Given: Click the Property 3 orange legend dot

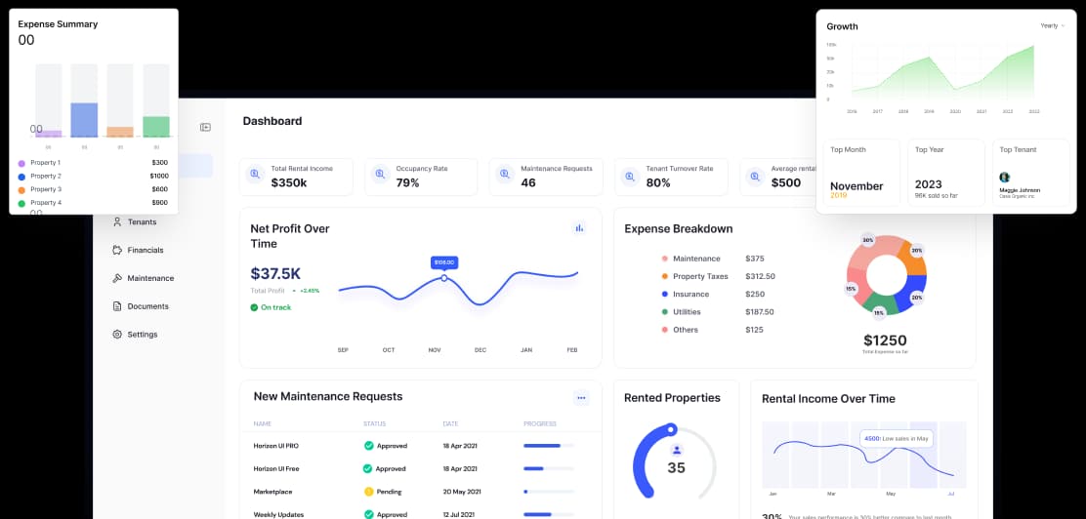Looking at the screenshot, I should click(21, 189).
